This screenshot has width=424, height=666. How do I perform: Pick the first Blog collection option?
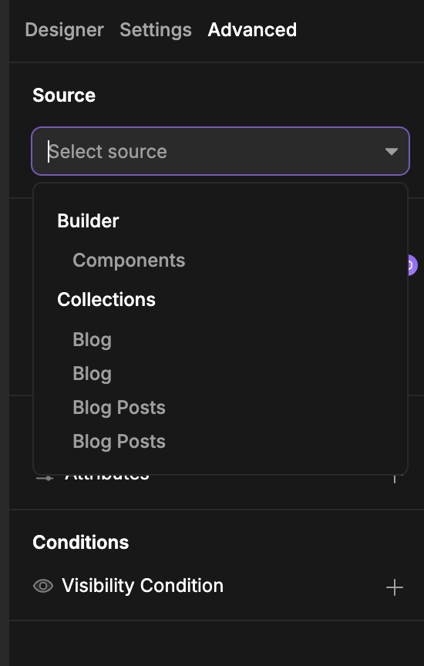93,340
